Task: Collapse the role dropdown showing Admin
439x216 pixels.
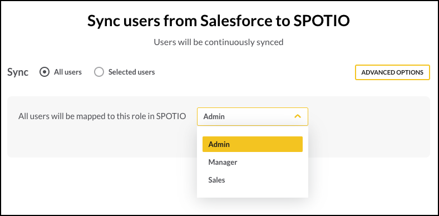Action: click(252, 116)
